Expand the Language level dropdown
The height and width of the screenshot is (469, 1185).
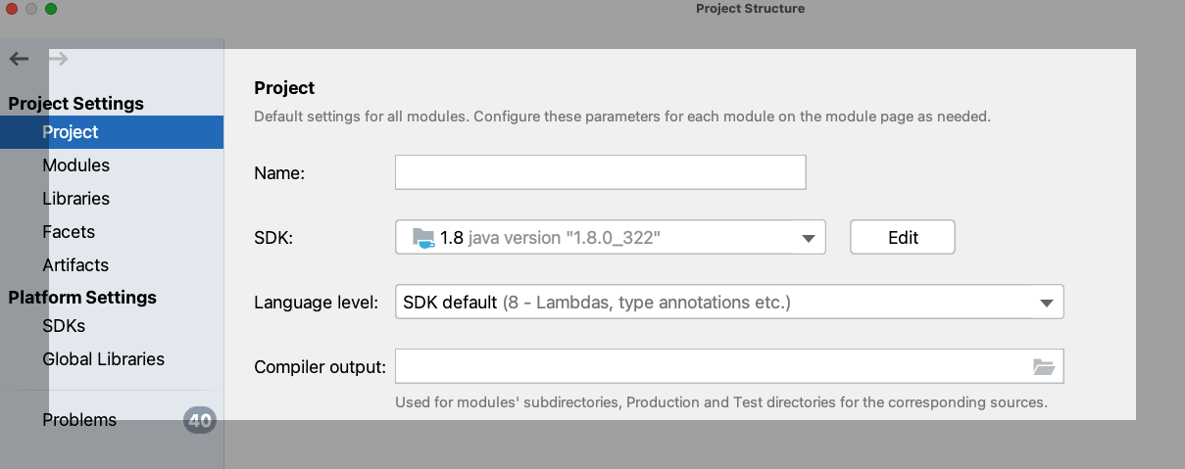1046,304
